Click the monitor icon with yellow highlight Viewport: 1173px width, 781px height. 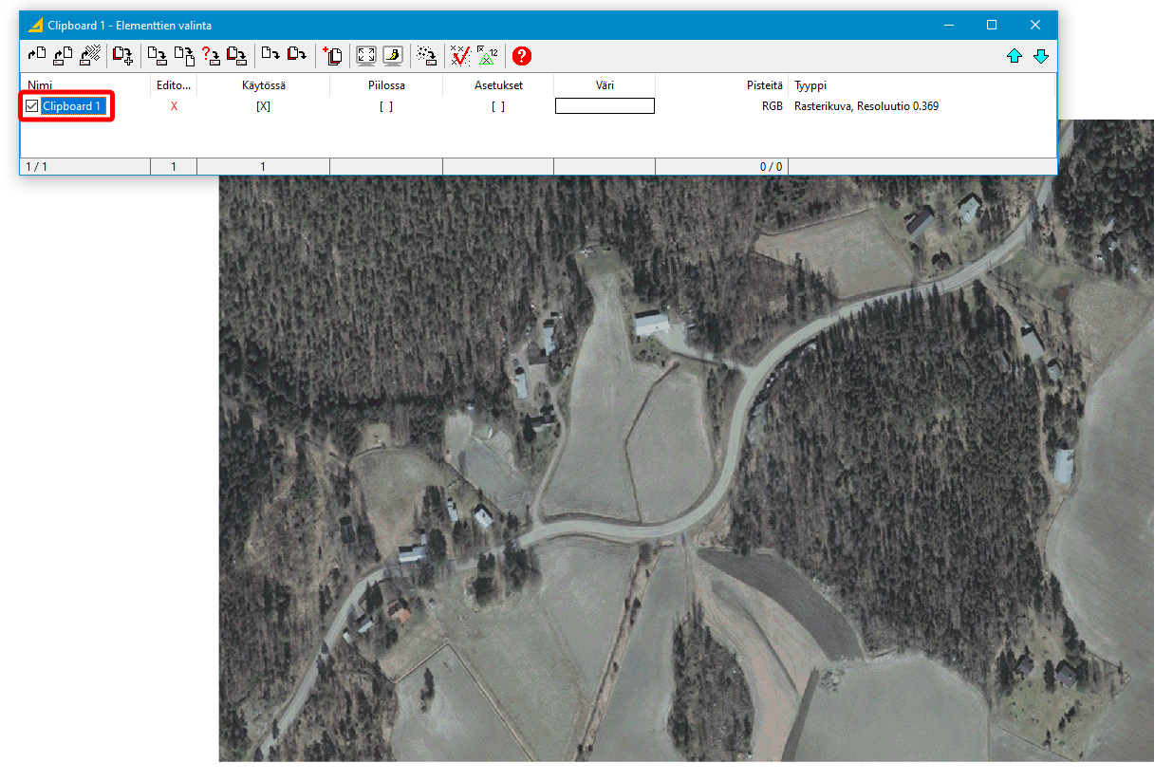click(393, 56)
